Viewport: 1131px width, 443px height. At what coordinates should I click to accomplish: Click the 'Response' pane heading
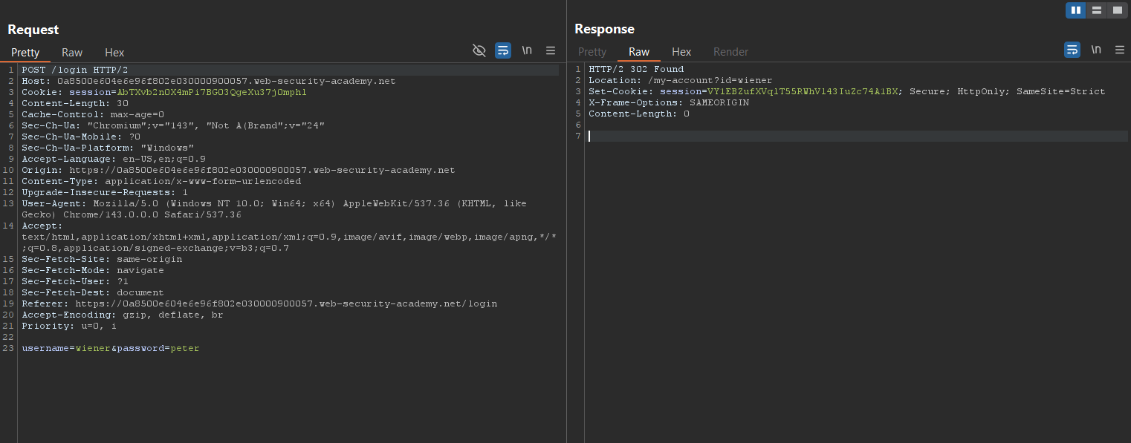(x=605, y=29)
